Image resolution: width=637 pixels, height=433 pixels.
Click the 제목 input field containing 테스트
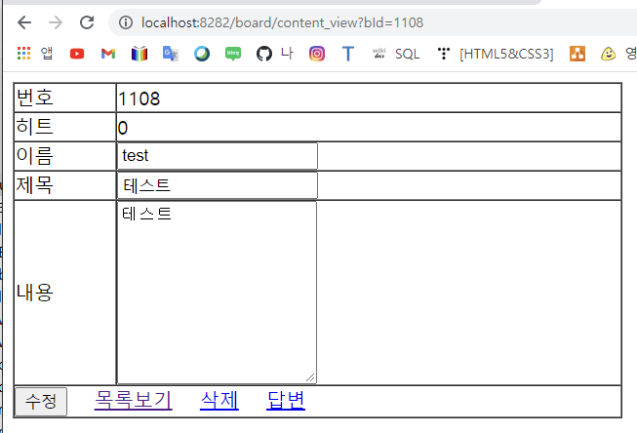218,185
